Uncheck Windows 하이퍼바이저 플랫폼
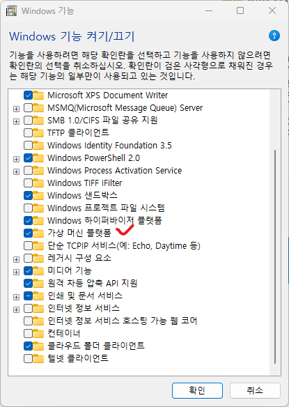This screenshot has height=407, width=289. point(28,220)
